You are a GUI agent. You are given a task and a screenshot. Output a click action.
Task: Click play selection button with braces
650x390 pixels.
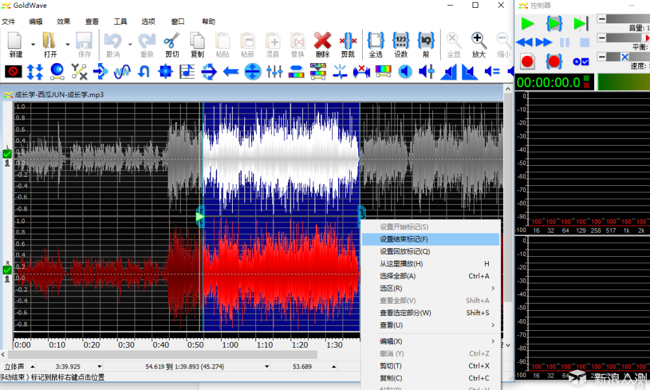pos(554,23)
